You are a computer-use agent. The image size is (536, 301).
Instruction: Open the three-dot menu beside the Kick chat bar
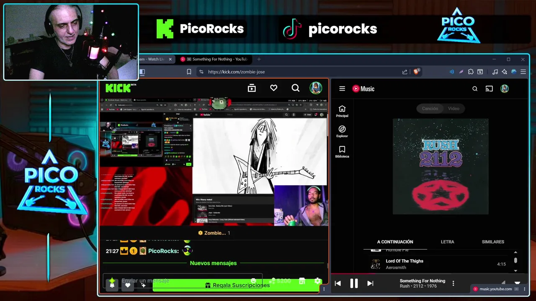point(324,289)
